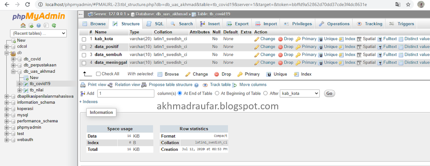The height and width of the screenshot is (166, 430).
Task: Click the Track table eye icon
Action: (205, 85)
